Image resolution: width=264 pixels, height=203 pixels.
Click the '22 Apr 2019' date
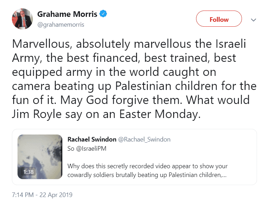56,195
